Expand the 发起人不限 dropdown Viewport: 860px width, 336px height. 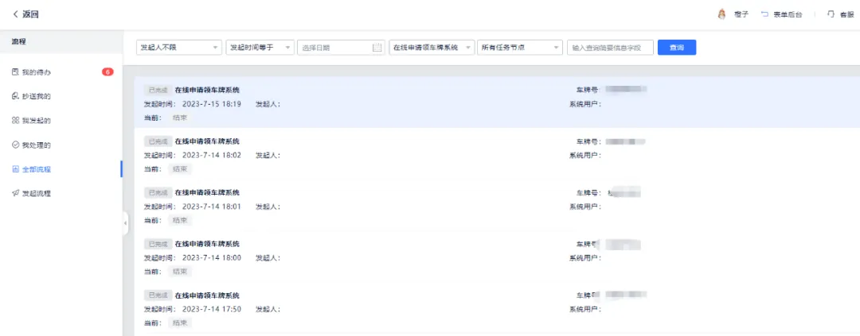(x=178, y=48)
